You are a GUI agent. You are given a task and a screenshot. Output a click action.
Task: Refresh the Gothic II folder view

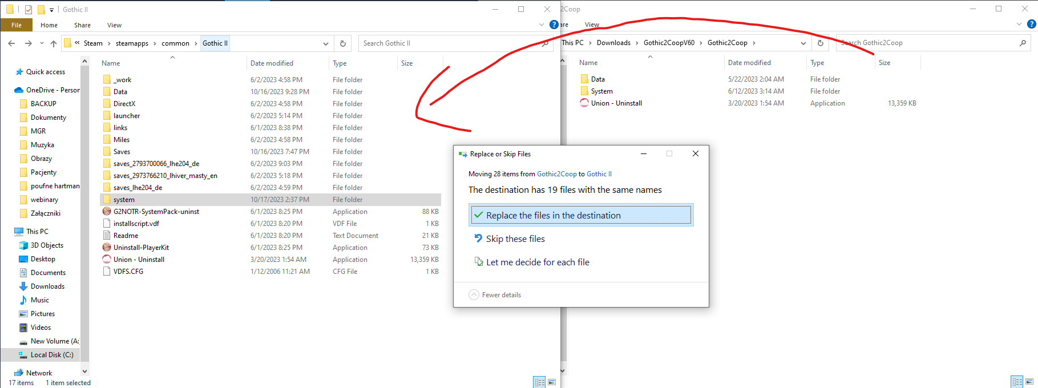(x=342, y=43)
